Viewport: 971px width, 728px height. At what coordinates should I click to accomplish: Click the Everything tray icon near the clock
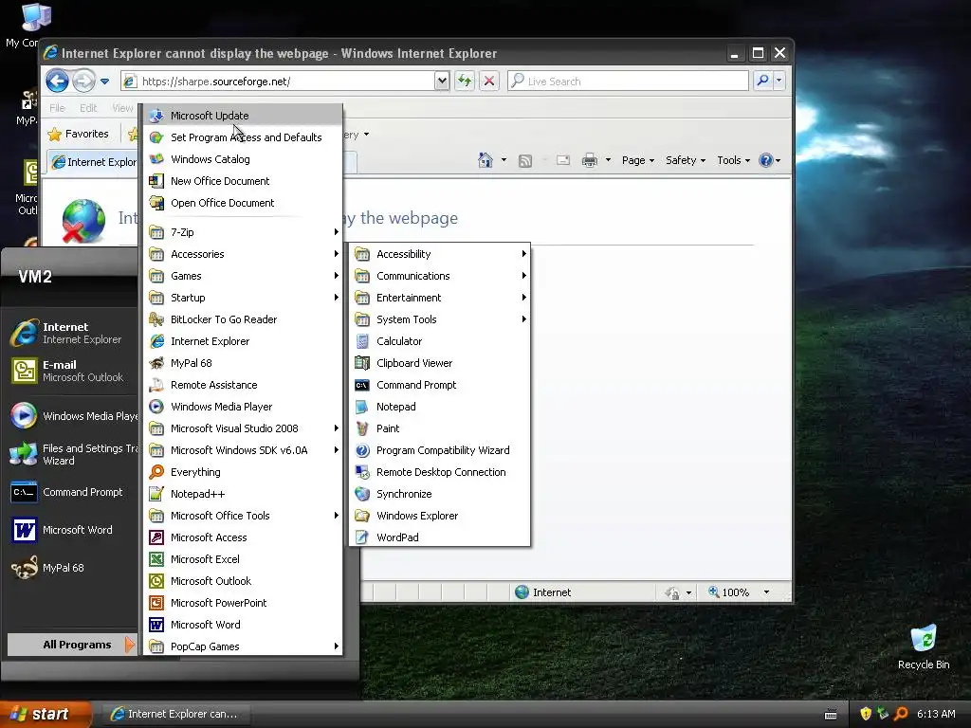pos(901,714)
